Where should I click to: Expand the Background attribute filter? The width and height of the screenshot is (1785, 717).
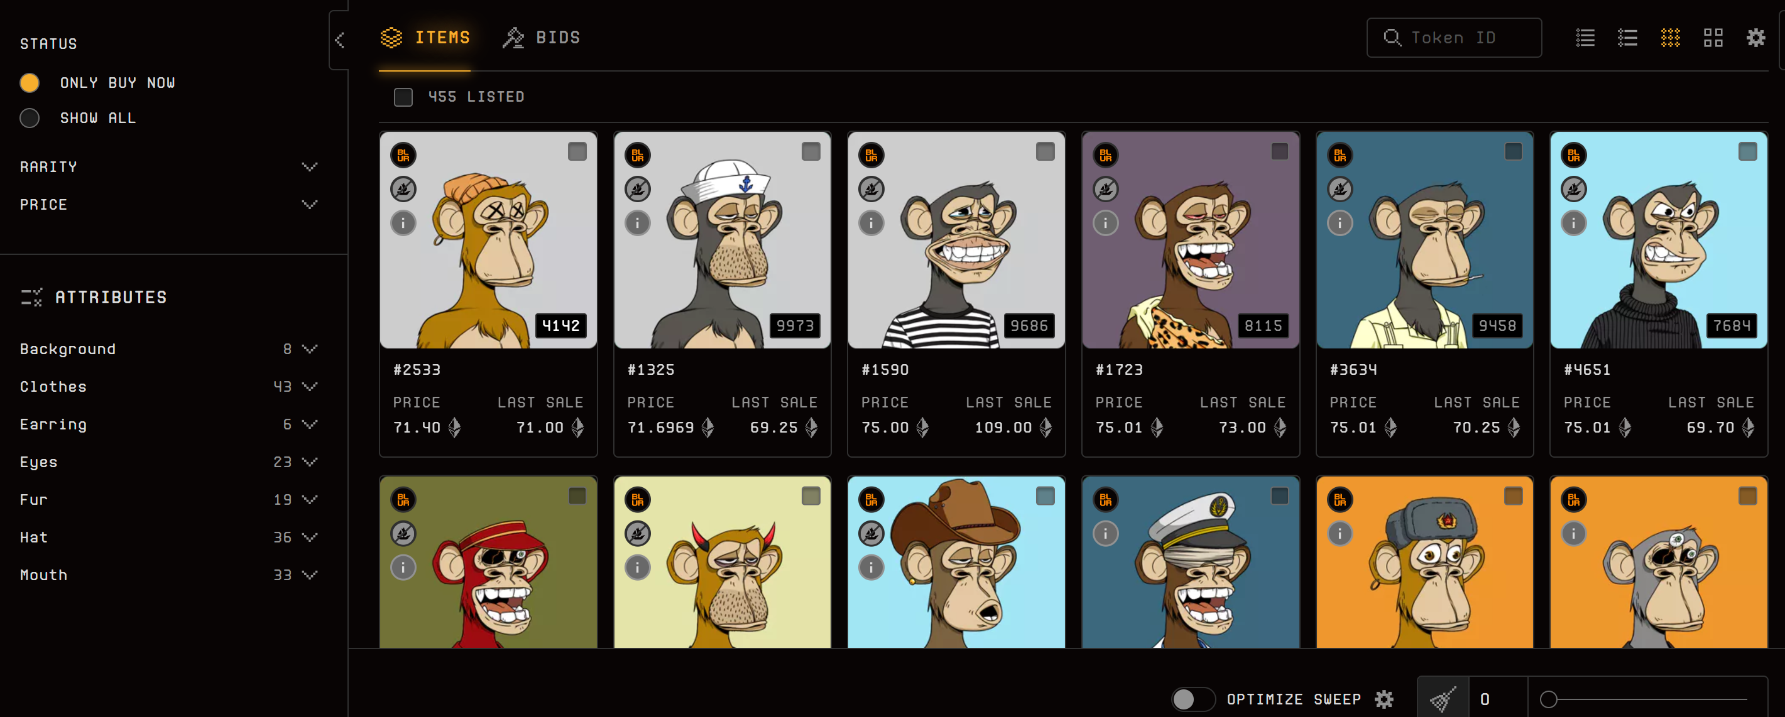tap(309, 348)
